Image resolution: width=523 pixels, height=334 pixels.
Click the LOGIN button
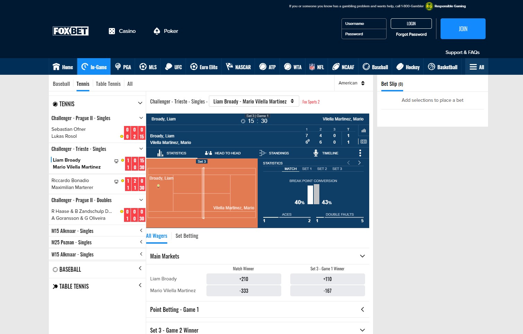click(x=411, y=24)
